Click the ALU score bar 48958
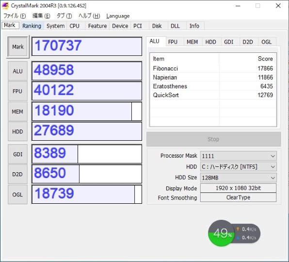Viewport: 289px width, 262px height. pyautogui.click(x=87, y=71)
